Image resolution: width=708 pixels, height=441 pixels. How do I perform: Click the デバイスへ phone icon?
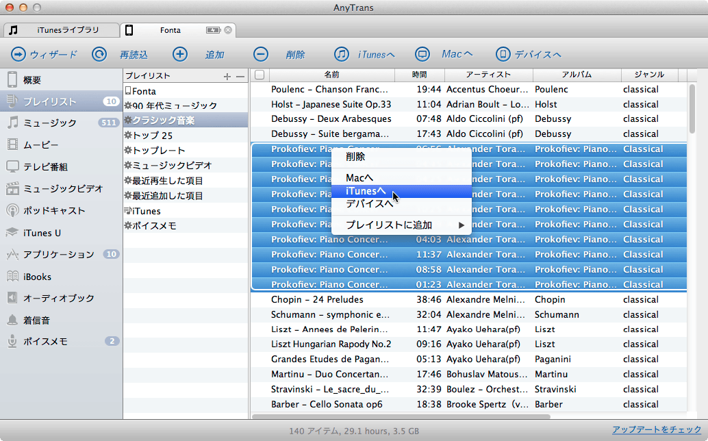click(503, 55)
